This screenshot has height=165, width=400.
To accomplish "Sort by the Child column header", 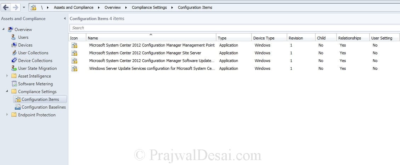I will click(326, 38).
